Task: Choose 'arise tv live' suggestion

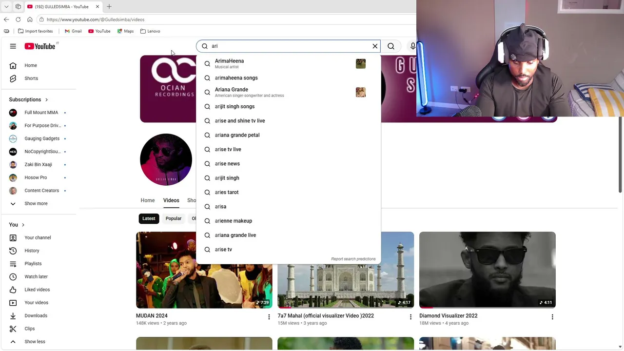Action: [x=288, y=150]
